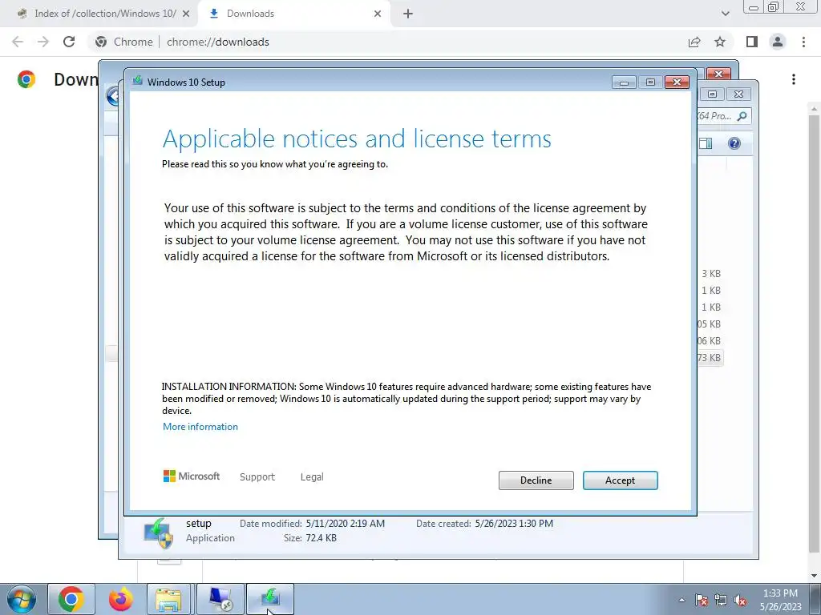Click the chrome://downloads address bar

pyautogui.click(x=387, y=42)
